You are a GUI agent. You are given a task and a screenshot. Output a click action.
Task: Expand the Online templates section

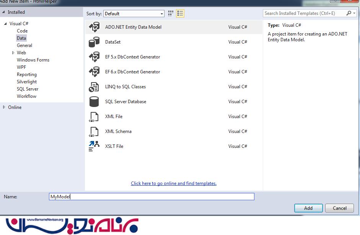coord(4,107)
